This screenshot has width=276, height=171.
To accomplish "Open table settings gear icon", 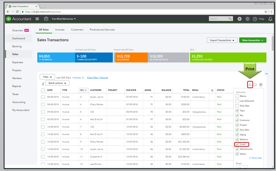I will click(261, 85).
